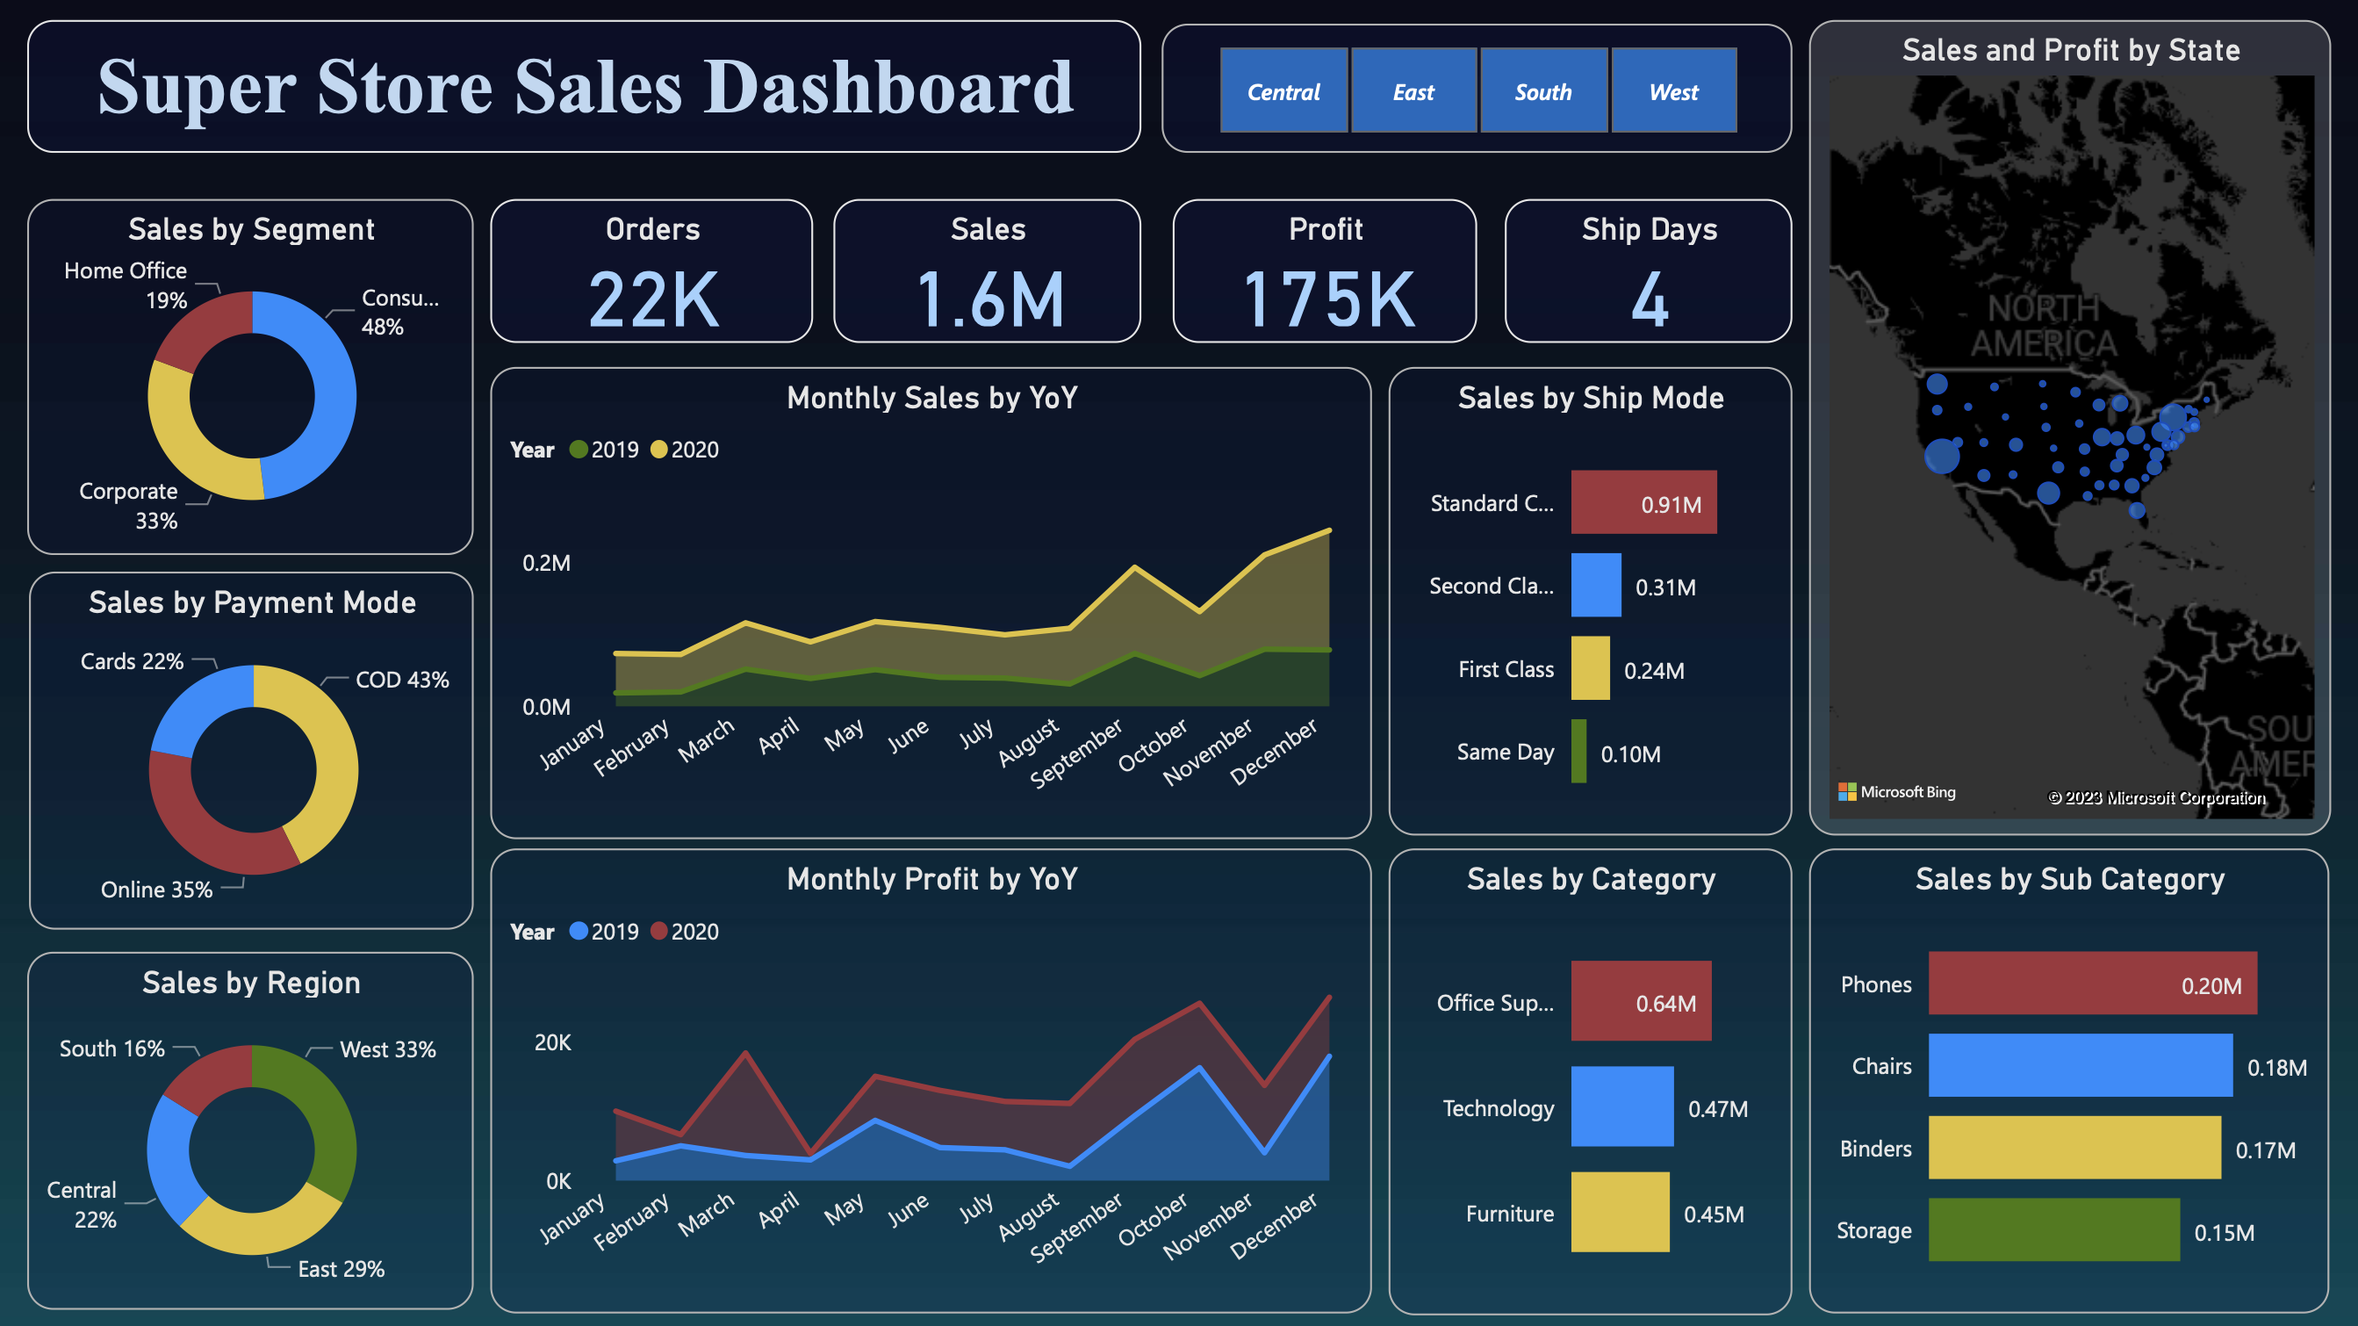Click the Profit 175K KPI card
This screenshot has width=2358, height=1326.
pos(1324,270)
